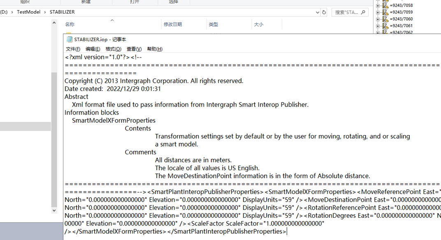Click the 'Transformation settings set by default' line
The height and width of the screenshot is (240, 441).
coord(282,136)
